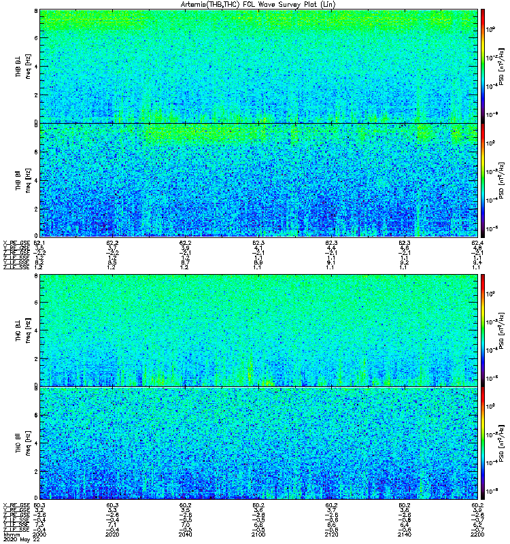This screenshot has height=544, width=510.
Task: Click the color bar beside THC B⊥ panel
Action: [x=483, y=330]
